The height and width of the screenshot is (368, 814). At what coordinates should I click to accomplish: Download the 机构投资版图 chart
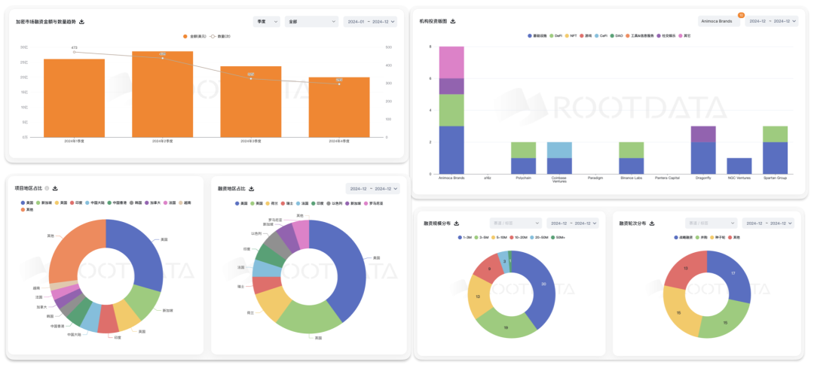(x=453, y=21)
